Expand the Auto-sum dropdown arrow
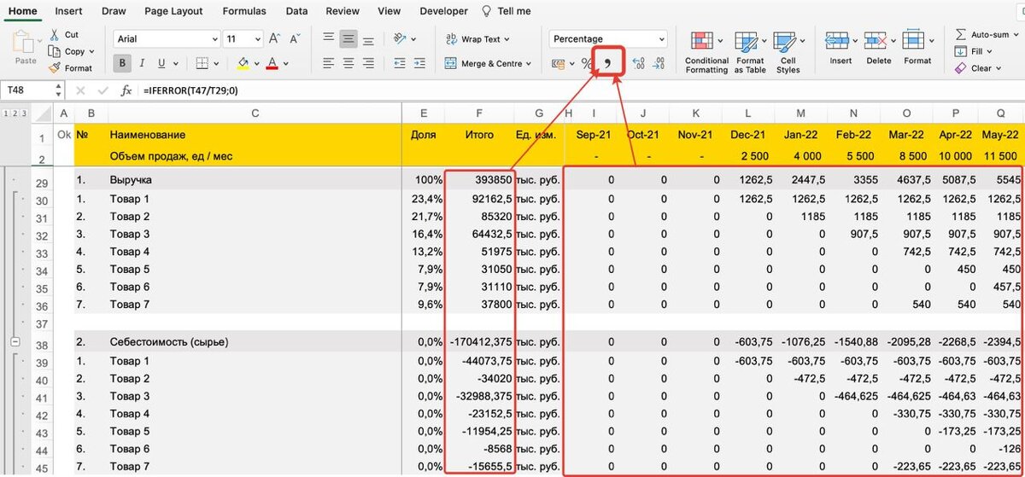The image size is (1025, 477). pyautogui.click(x=1018, y=35)
